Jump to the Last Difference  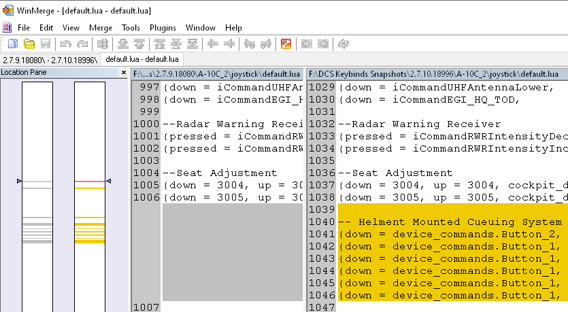pyautogui.click(x=193, y=44)
